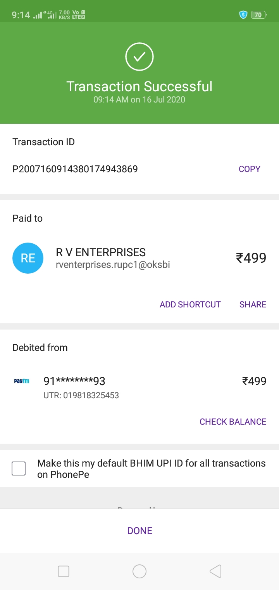The image size is (279, 590).
Task: Open recent apps with square button
Action: tap(64, 571)
